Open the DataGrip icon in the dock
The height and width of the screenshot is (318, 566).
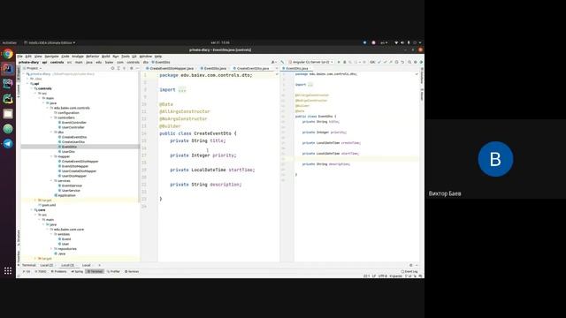tap(8, 84)
